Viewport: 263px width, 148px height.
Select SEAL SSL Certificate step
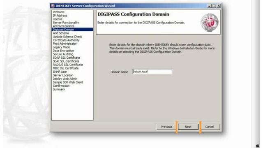click(x=66, y=61)
